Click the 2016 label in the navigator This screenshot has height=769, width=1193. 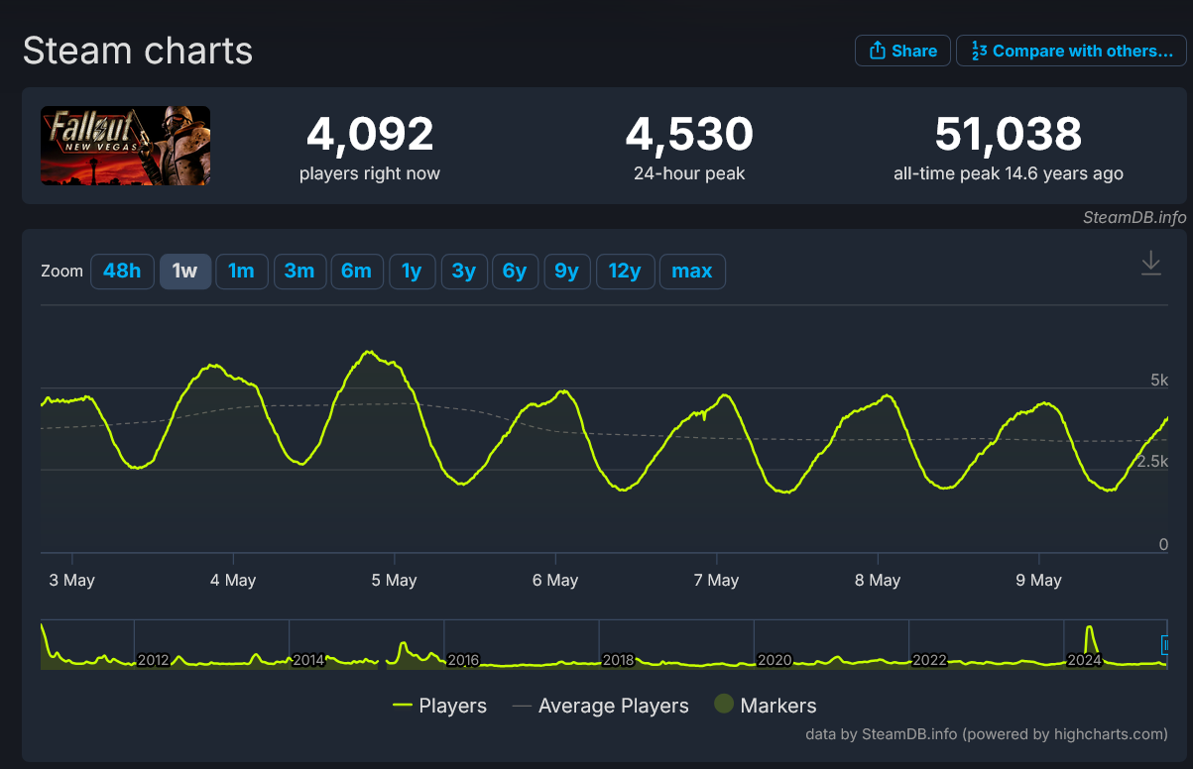pos(463,660)
